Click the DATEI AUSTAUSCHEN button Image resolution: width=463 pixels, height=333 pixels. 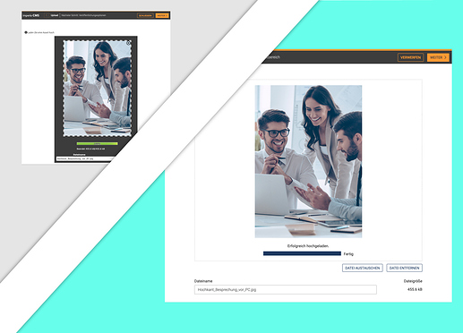pos(363,268)
